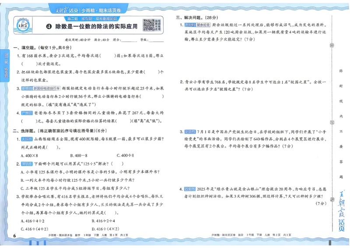The image size is (350, 248).
Task: Click the (7分) mark under word problem 4
Action: (321, 203)
